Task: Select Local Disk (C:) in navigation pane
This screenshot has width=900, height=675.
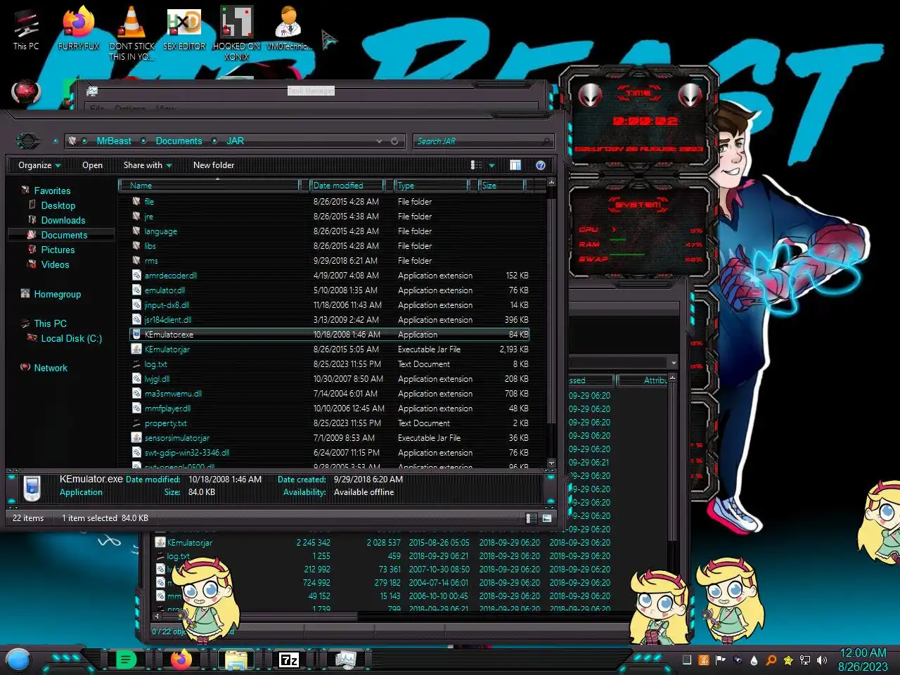Action: pyautogui.click(x=71, y=338)
